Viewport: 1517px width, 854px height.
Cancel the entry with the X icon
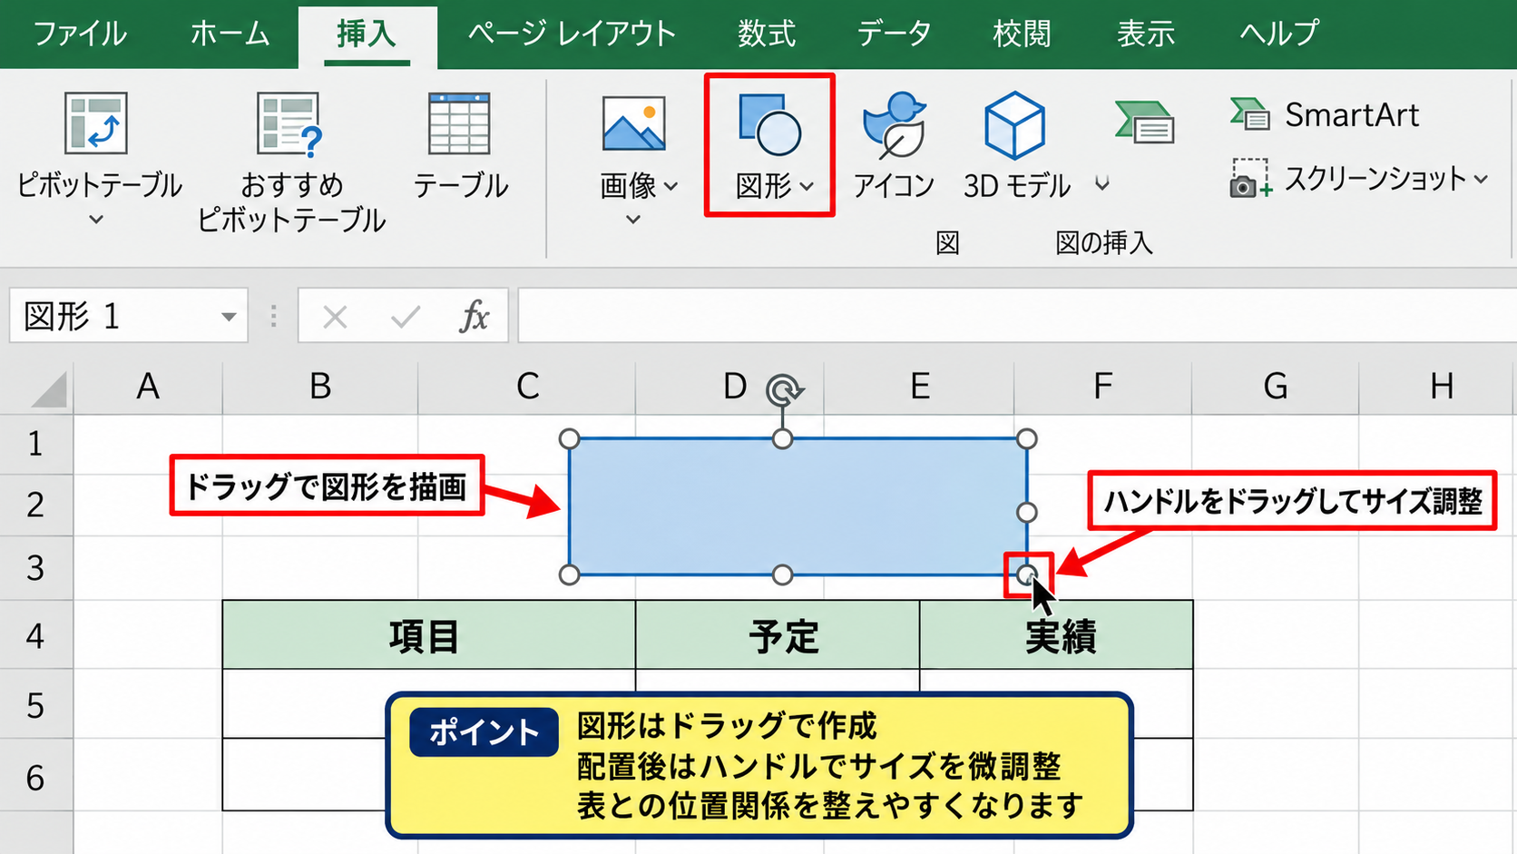click(x=335, y=317)
